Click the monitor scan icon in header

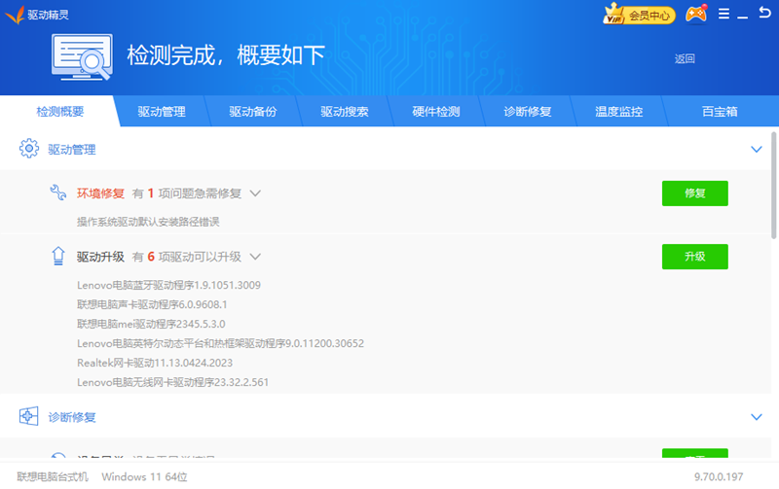click(x=84, y=57)
